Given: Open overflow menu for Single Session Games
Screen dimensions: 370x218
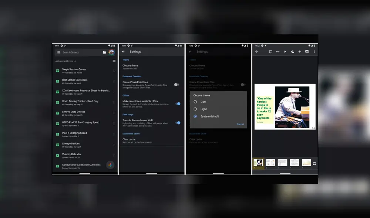Looking at the screenshot, I should [114, 70].
